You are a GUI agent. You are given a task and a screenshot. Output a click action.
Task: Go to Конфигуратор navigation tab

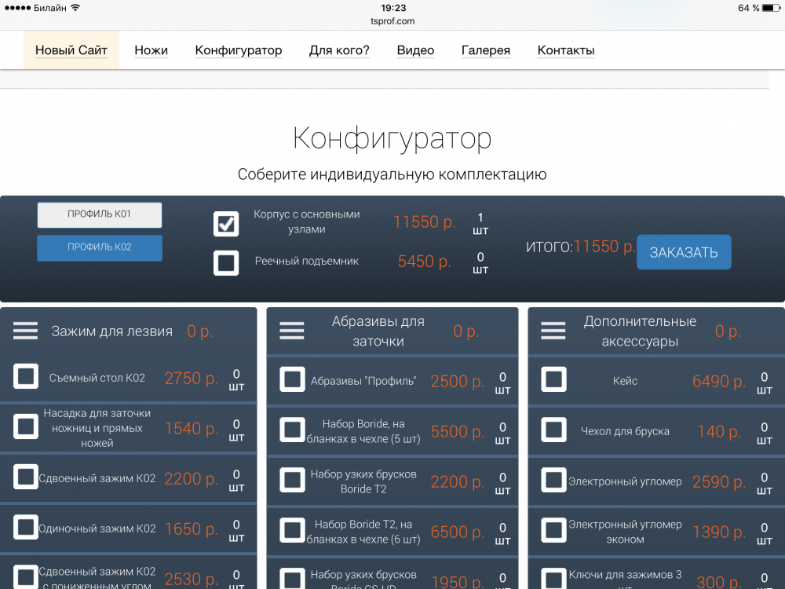pyautogui.click(x=238, y=50)
